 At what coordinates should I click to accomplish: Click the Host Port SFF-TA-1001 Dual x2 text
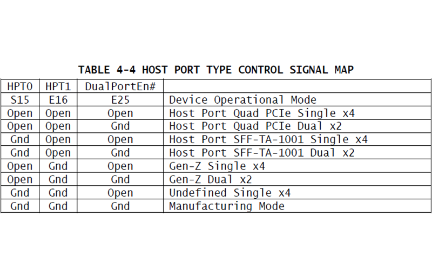tap(262, 153)
